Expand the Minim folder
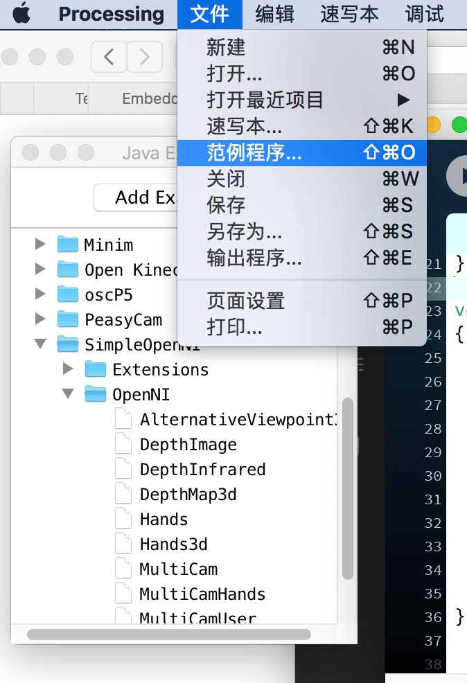This screenshot has width=467, height=683. [40, 244]
